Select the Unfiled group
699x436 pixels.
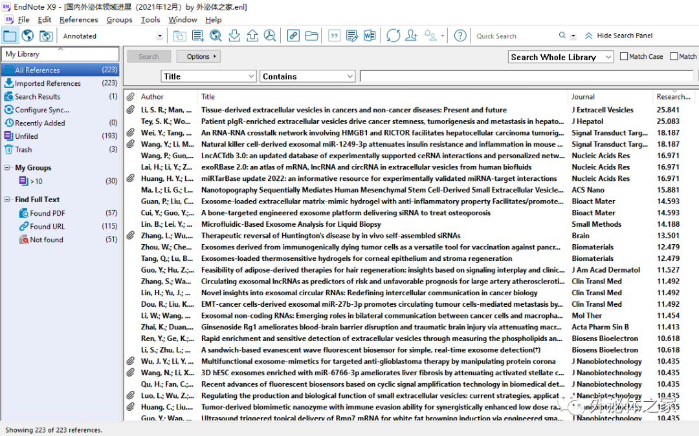pyautogui.click(x=61, y=136)
